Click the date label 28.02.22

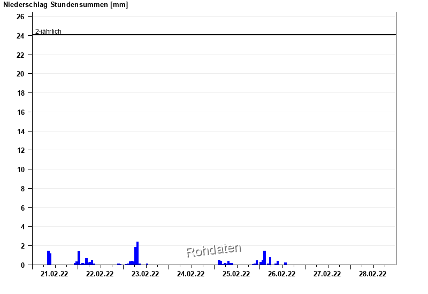372,274
